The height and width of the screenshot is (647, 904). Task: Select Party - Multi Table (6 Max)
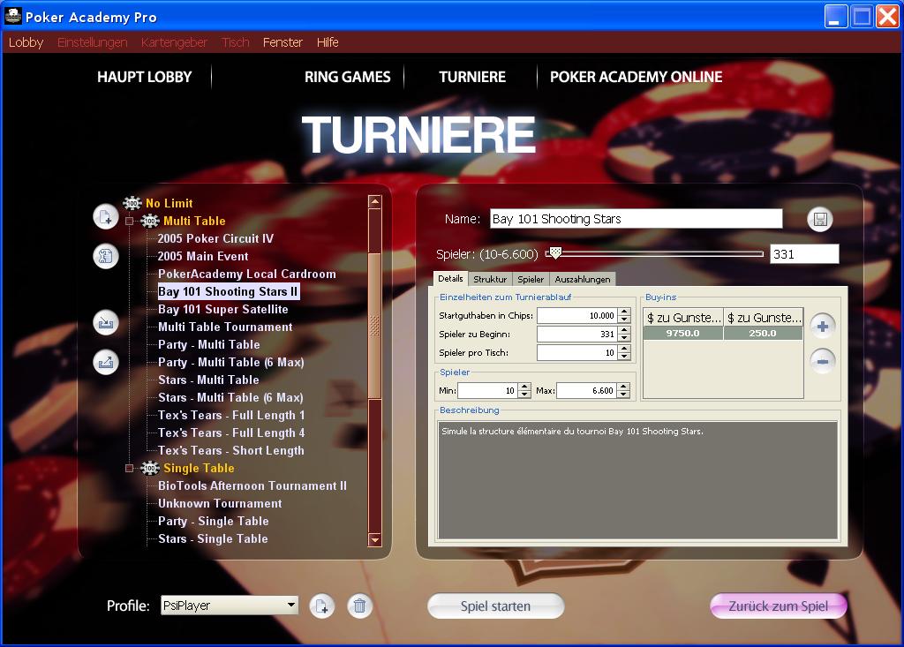point(230,362)
